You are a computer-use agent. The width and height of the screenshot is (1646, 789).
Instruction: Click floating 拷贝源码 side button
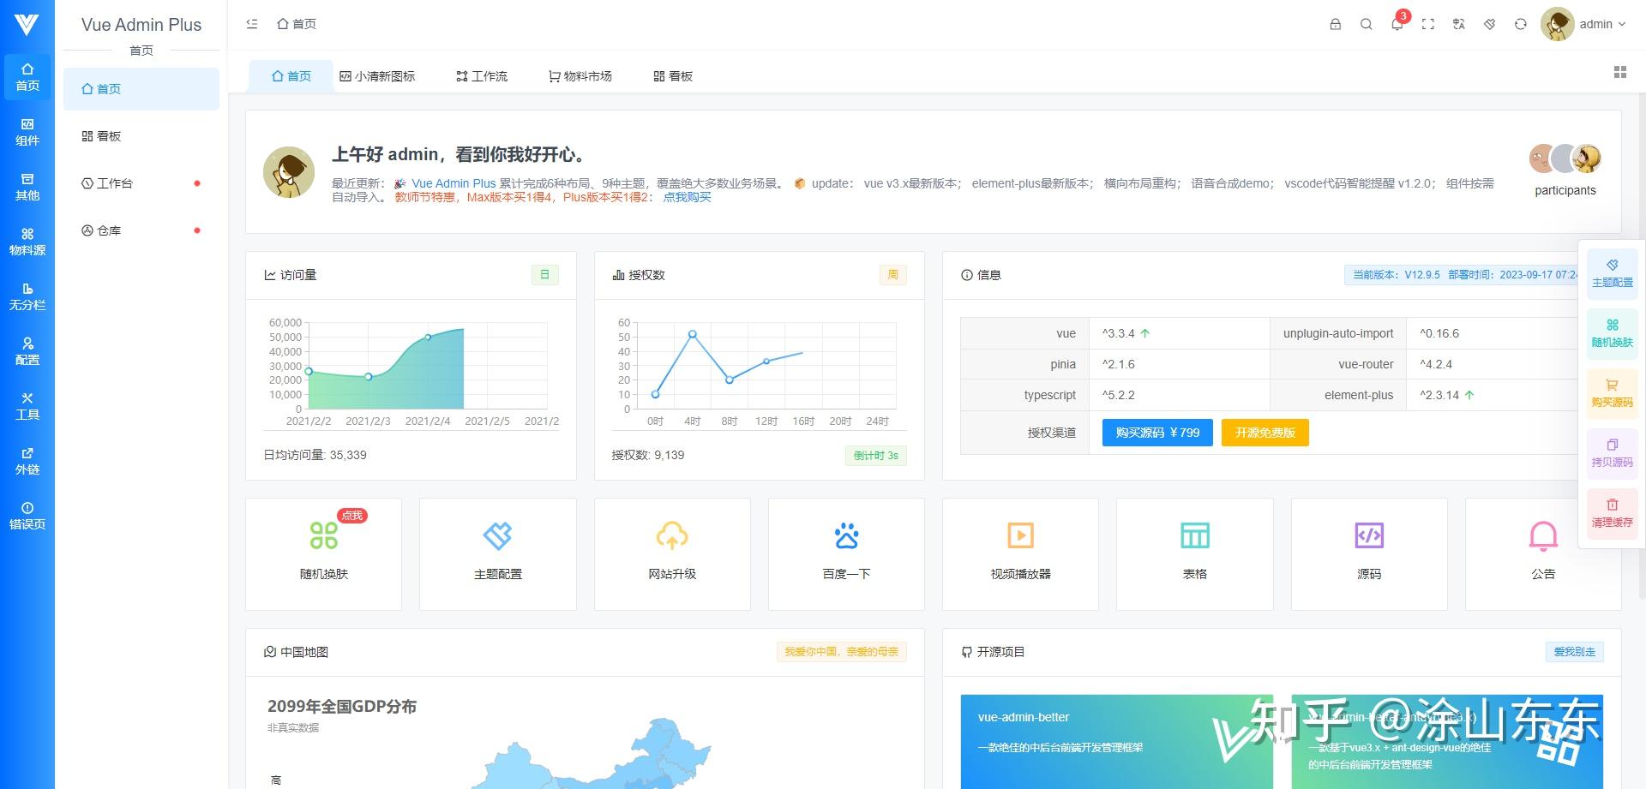(x=1613, y=453)
